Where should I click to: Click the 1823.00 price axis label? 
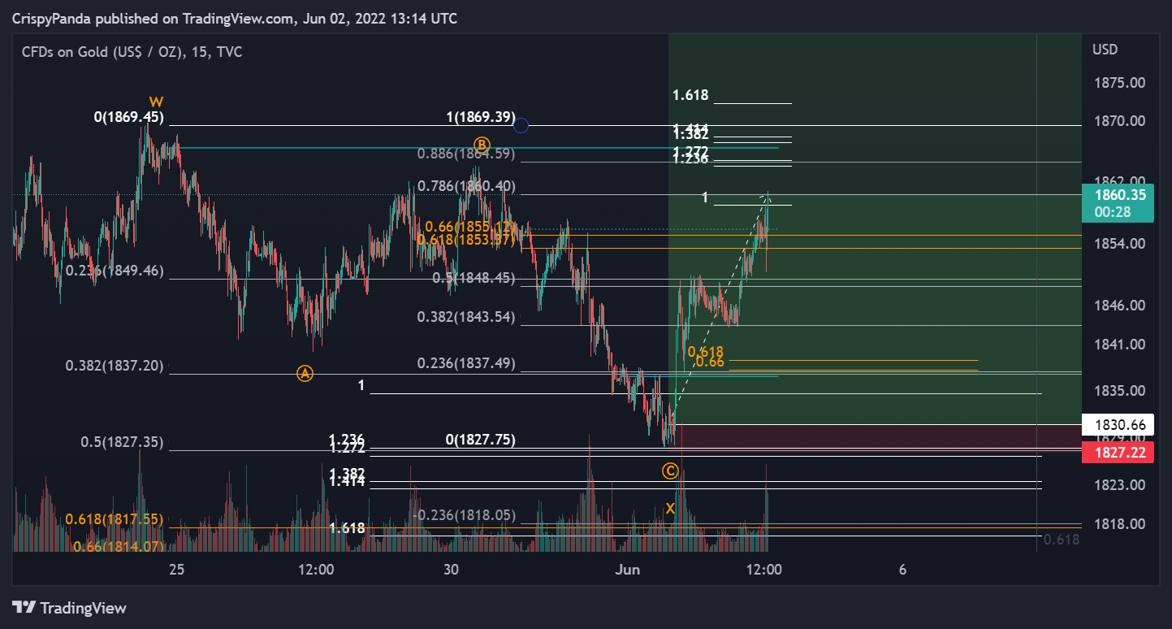click(1119, 485)
